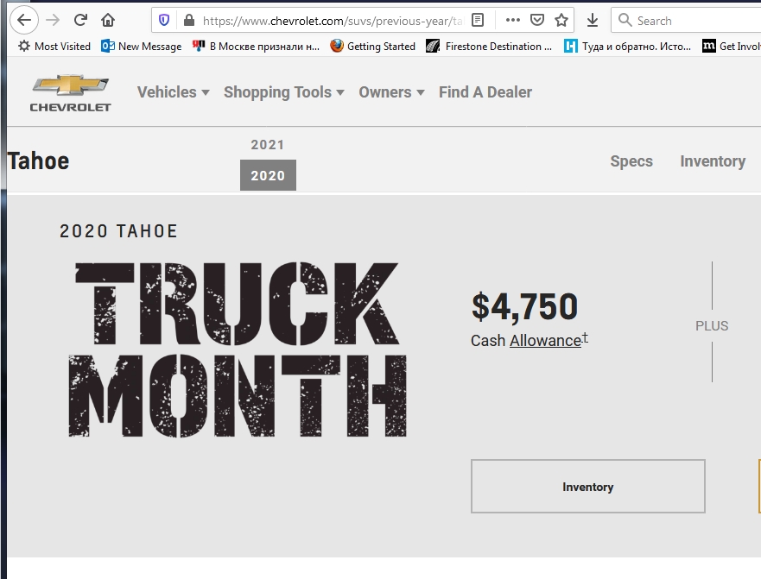The height and width of the screenshot is (579, 761).
Task: Open the Туда и обратно bookmark
Action: click(627, 46)
